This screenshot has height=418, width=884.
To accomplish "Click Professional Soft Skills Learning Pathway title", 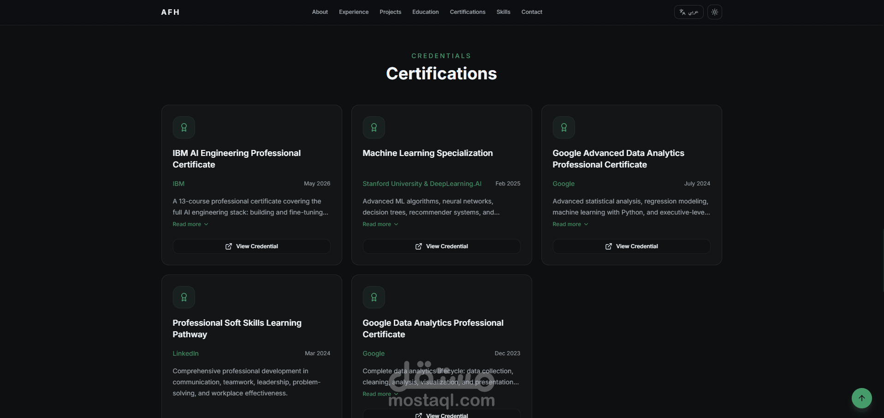I will click(237, 328).
